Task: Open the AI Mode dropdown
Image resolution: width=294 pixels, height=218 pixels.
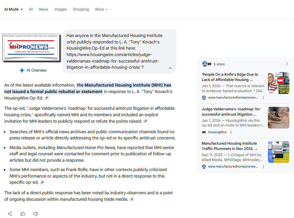Action: pyautogui.click(x=13, y=9)
